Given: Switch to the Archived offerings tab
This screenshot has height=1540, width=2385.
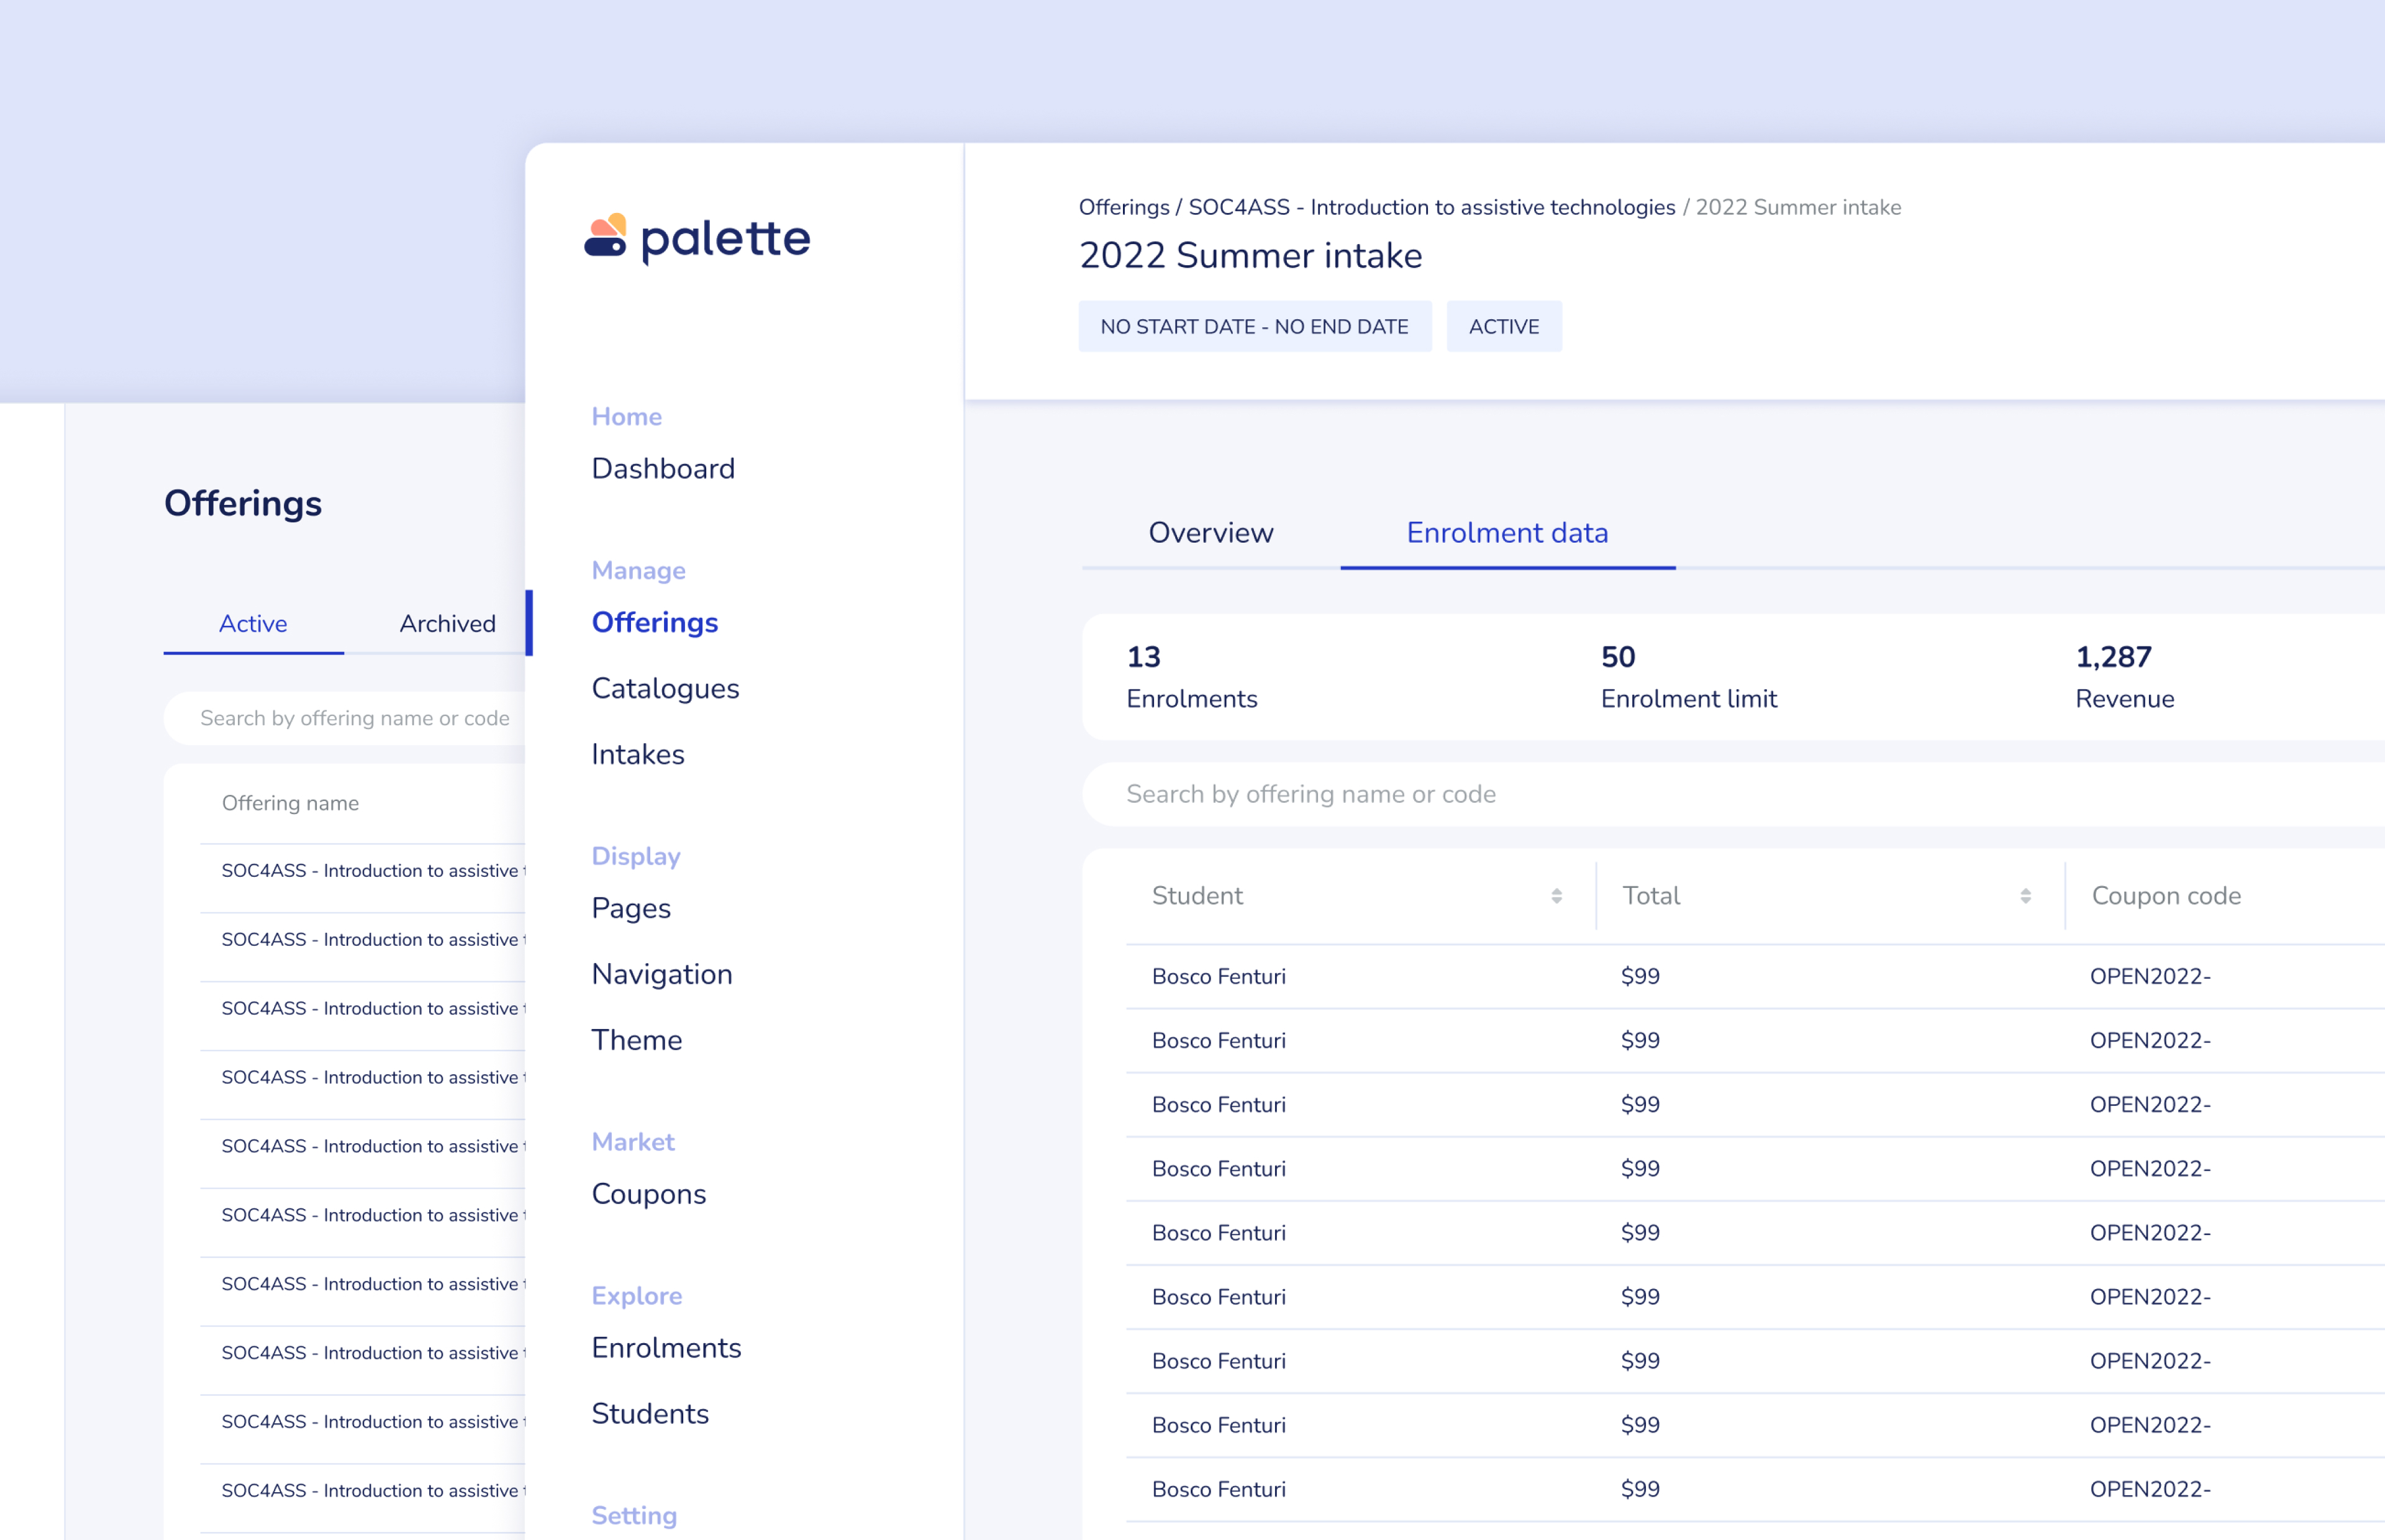Looking at the screenshot, I should [x=447, y=624].
